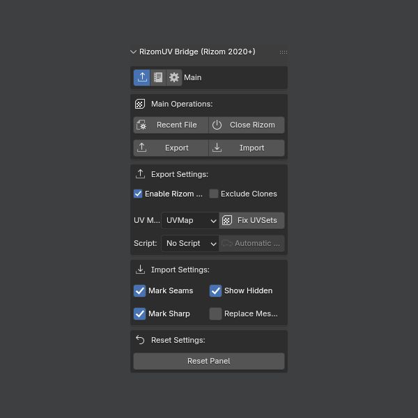Click the Export Settings upload icon

[140, 174]
